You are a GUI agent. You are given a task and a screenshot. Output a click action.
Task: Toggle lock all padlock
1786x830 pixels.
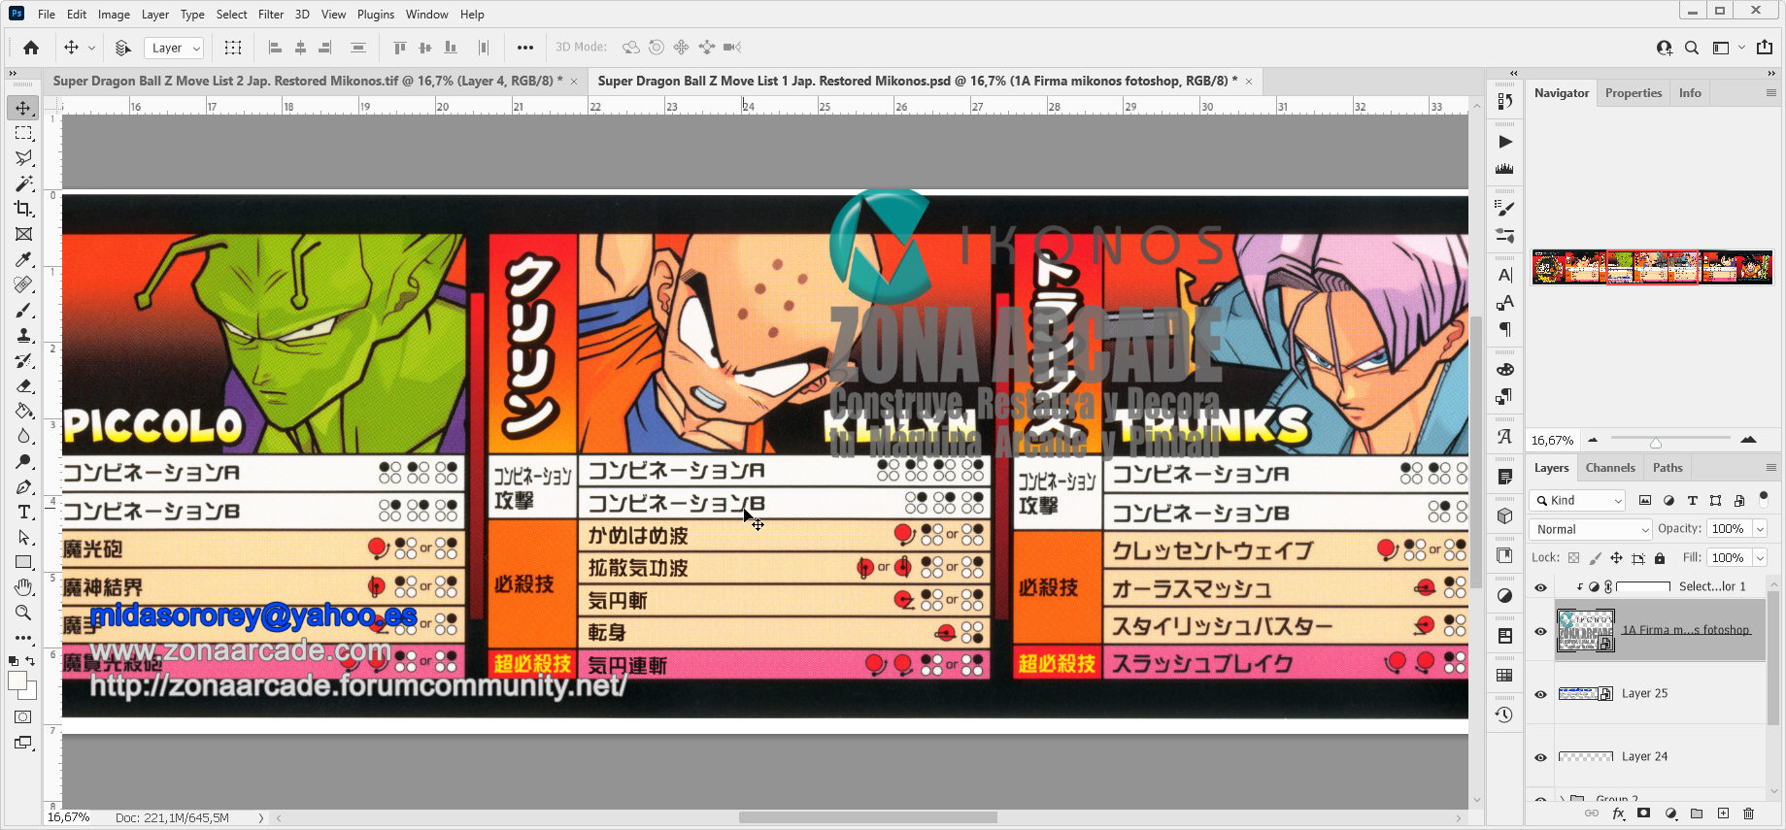(x=1660, y=558)
